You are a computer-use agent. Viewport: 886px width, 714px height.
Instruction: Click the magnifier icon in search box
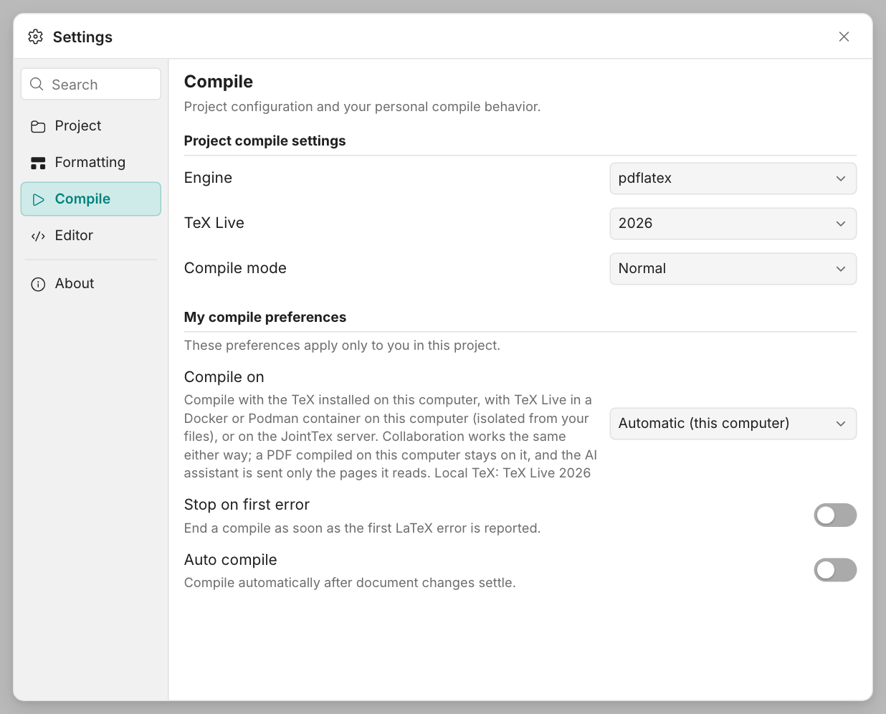(x=37, y=84)
